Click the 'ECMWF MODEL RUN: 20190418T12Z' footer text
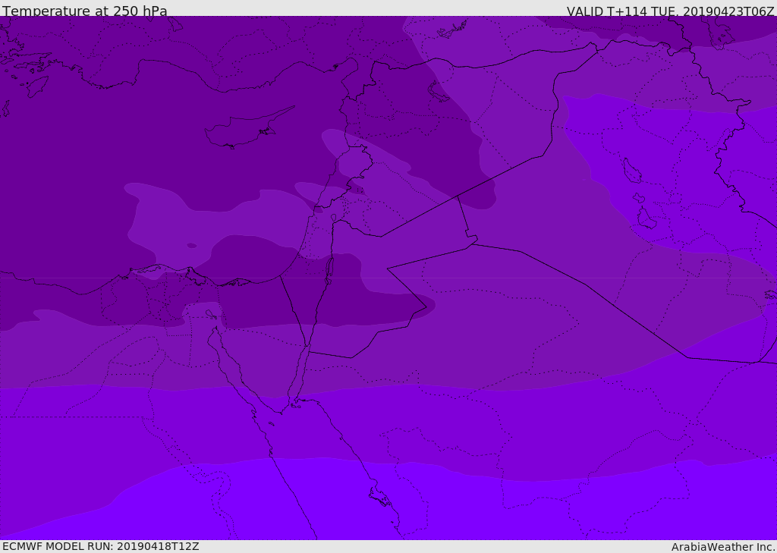 pos(101,546)
